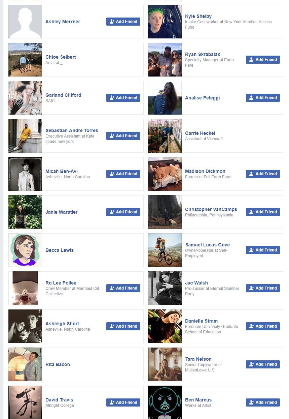Add Janie Warstler as friend

[x=123, y=212]
